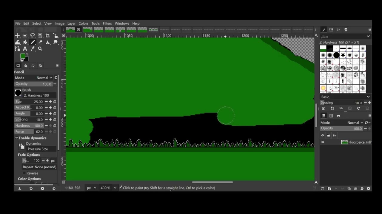Click the green foreground color swatch
The image size is (382, 214).
click(x=22, y=56)
